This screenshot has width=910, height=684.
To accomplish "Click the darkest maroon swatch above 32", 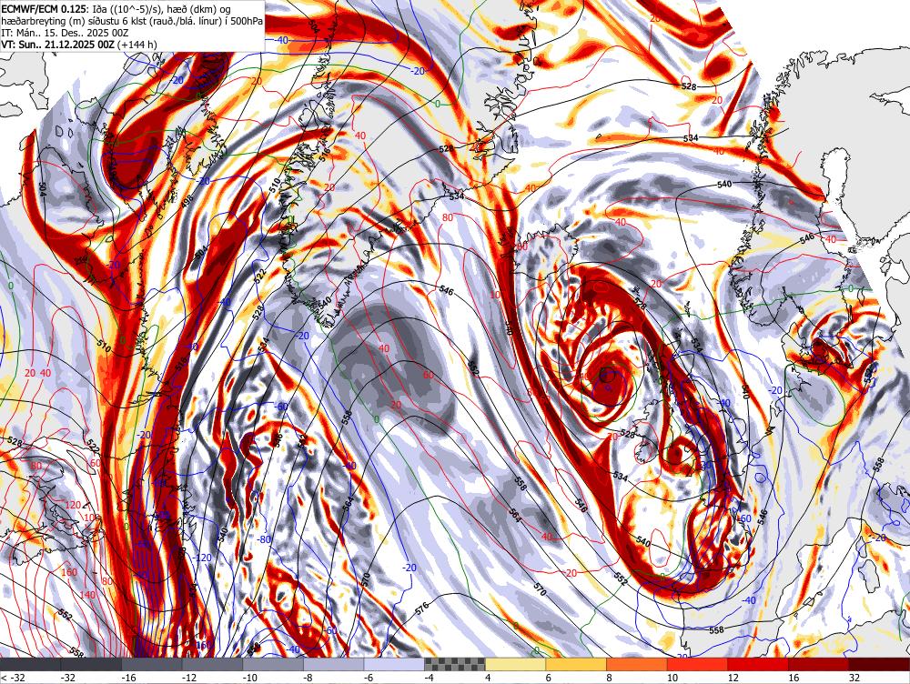I will pyautogui.click(x=879, y=664).
